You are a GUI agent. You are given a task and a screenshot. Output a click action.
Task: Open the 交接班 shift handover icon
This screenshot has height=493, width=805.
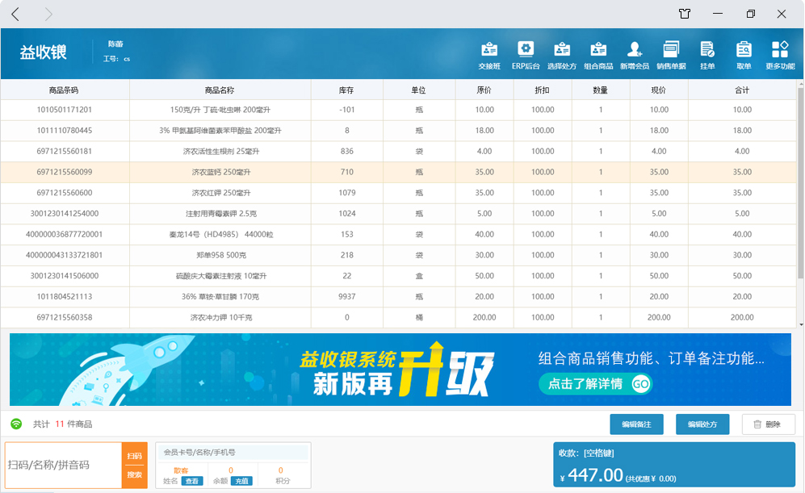tap(488, 54)
